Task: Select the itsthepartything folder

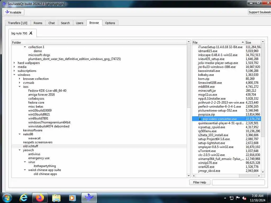Action: click(44, 166)
